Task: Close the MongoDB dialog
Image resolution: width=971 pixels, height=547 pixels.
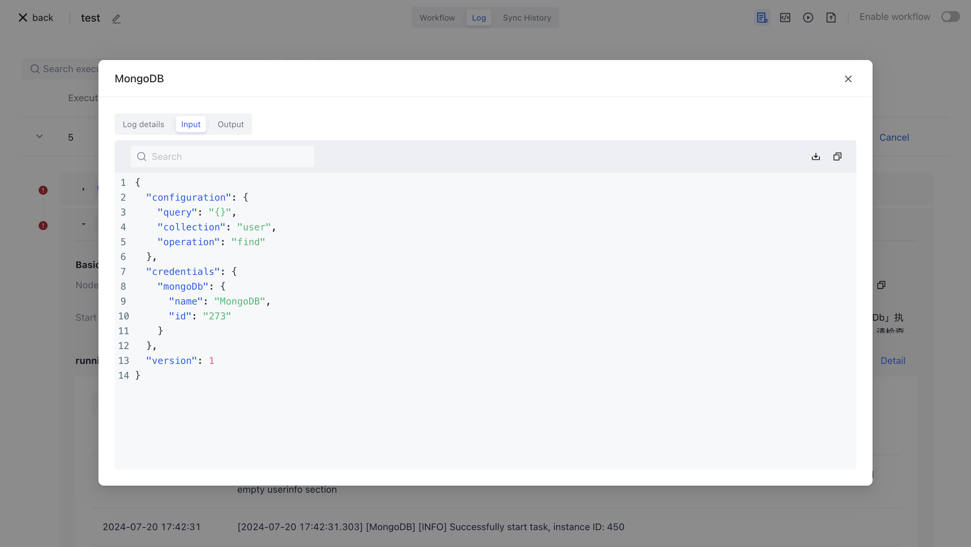Action: tap(848, 79)
